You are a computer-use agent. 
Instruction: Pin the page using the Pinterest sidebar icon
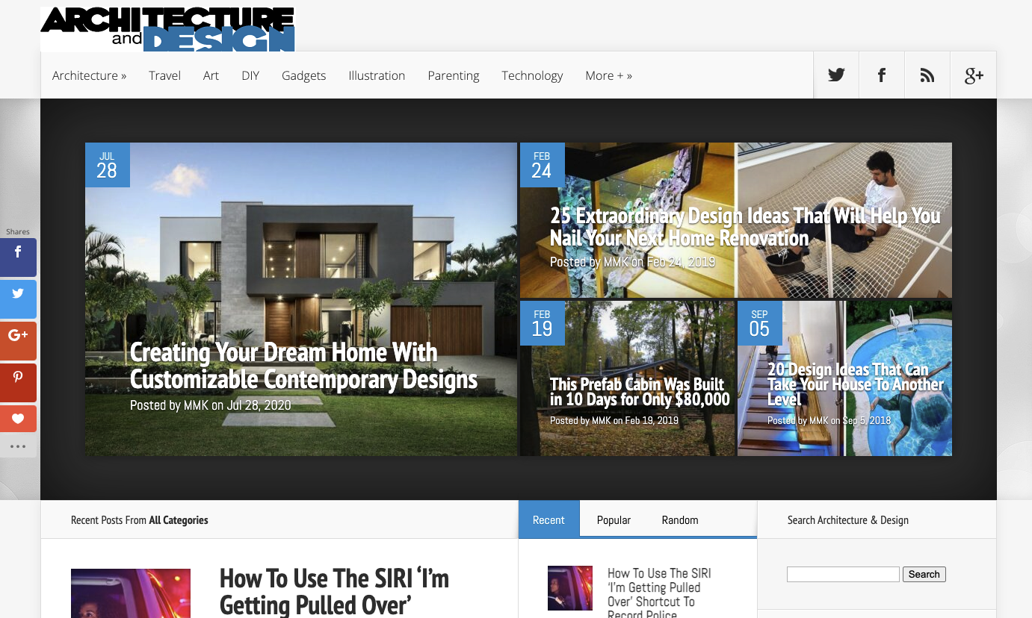pyautogui.click(x=18, y=382)
